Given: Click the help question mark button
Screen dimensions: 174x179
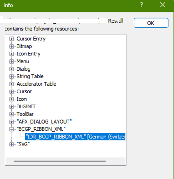Looking at the screenshot, I should [141, 5].
